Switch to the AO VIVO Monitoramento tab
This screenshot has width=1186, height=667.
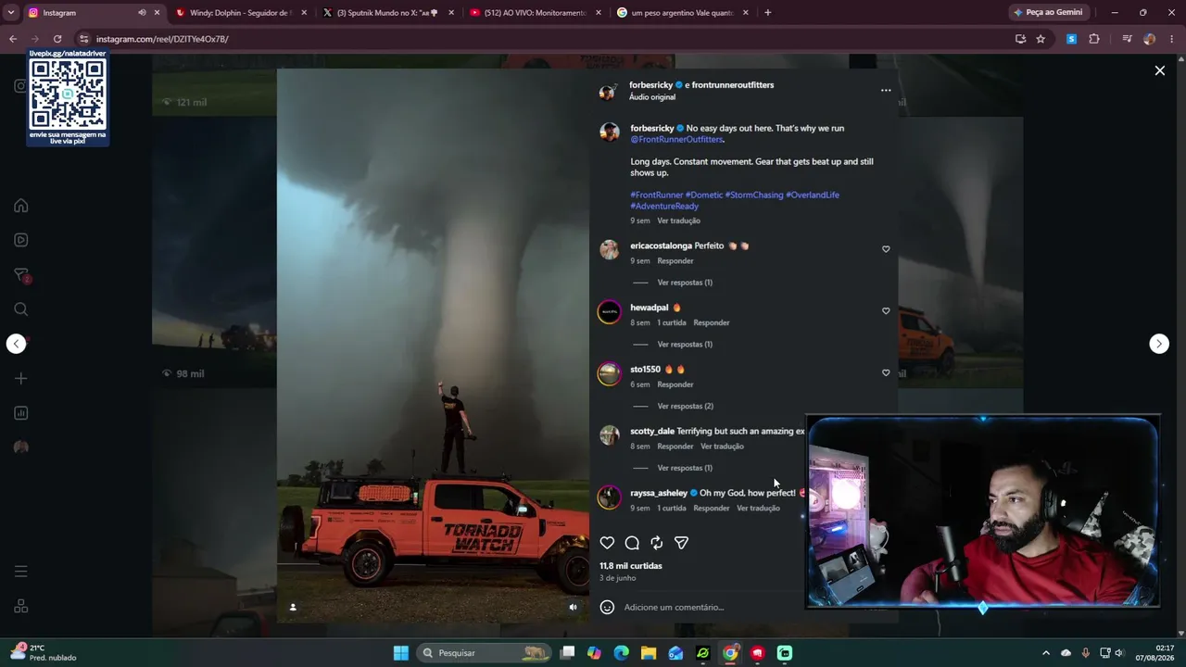[x=536, y=13]
